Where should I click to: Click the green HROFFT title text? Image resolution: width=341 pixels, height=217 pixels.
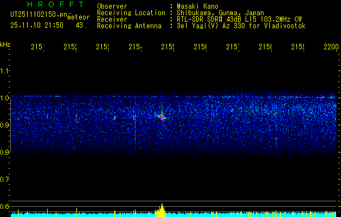[56, 4]
